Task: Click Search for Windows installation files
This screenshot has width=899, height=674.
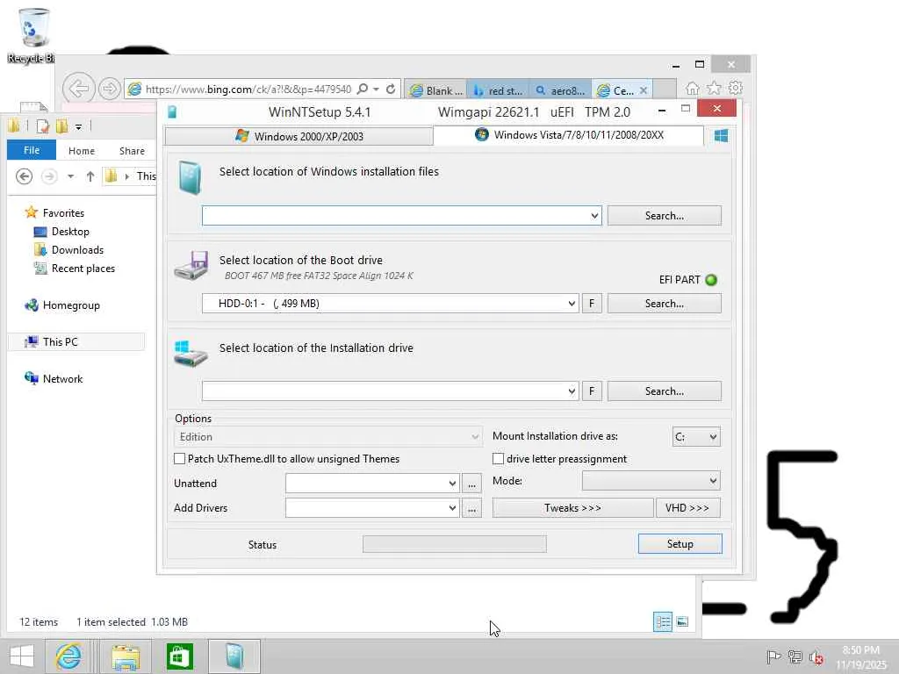Action: pyautogui.click(x=665, y=216)
